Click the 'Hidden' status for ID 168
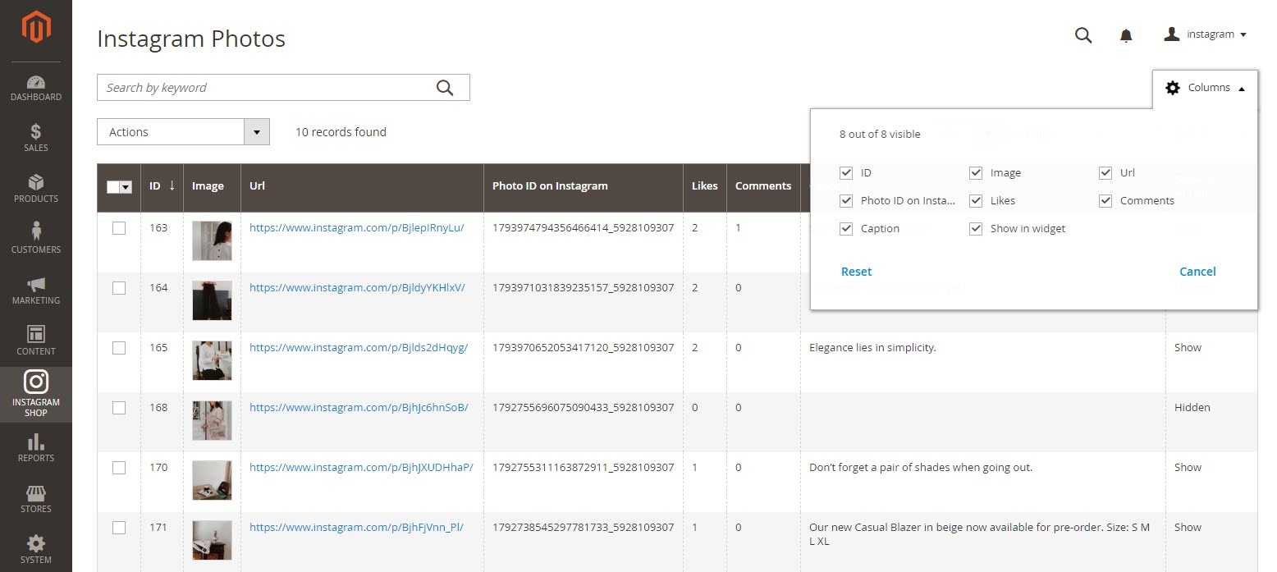Screen dimensions: 1277x572 pos(1192,408)
